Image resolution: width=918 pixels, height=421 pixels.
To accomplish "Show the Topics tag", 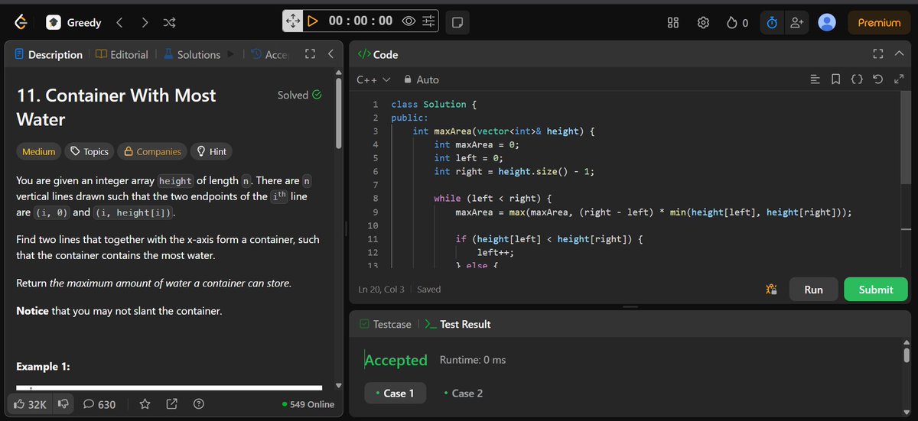I will click(x=89, y=151).
